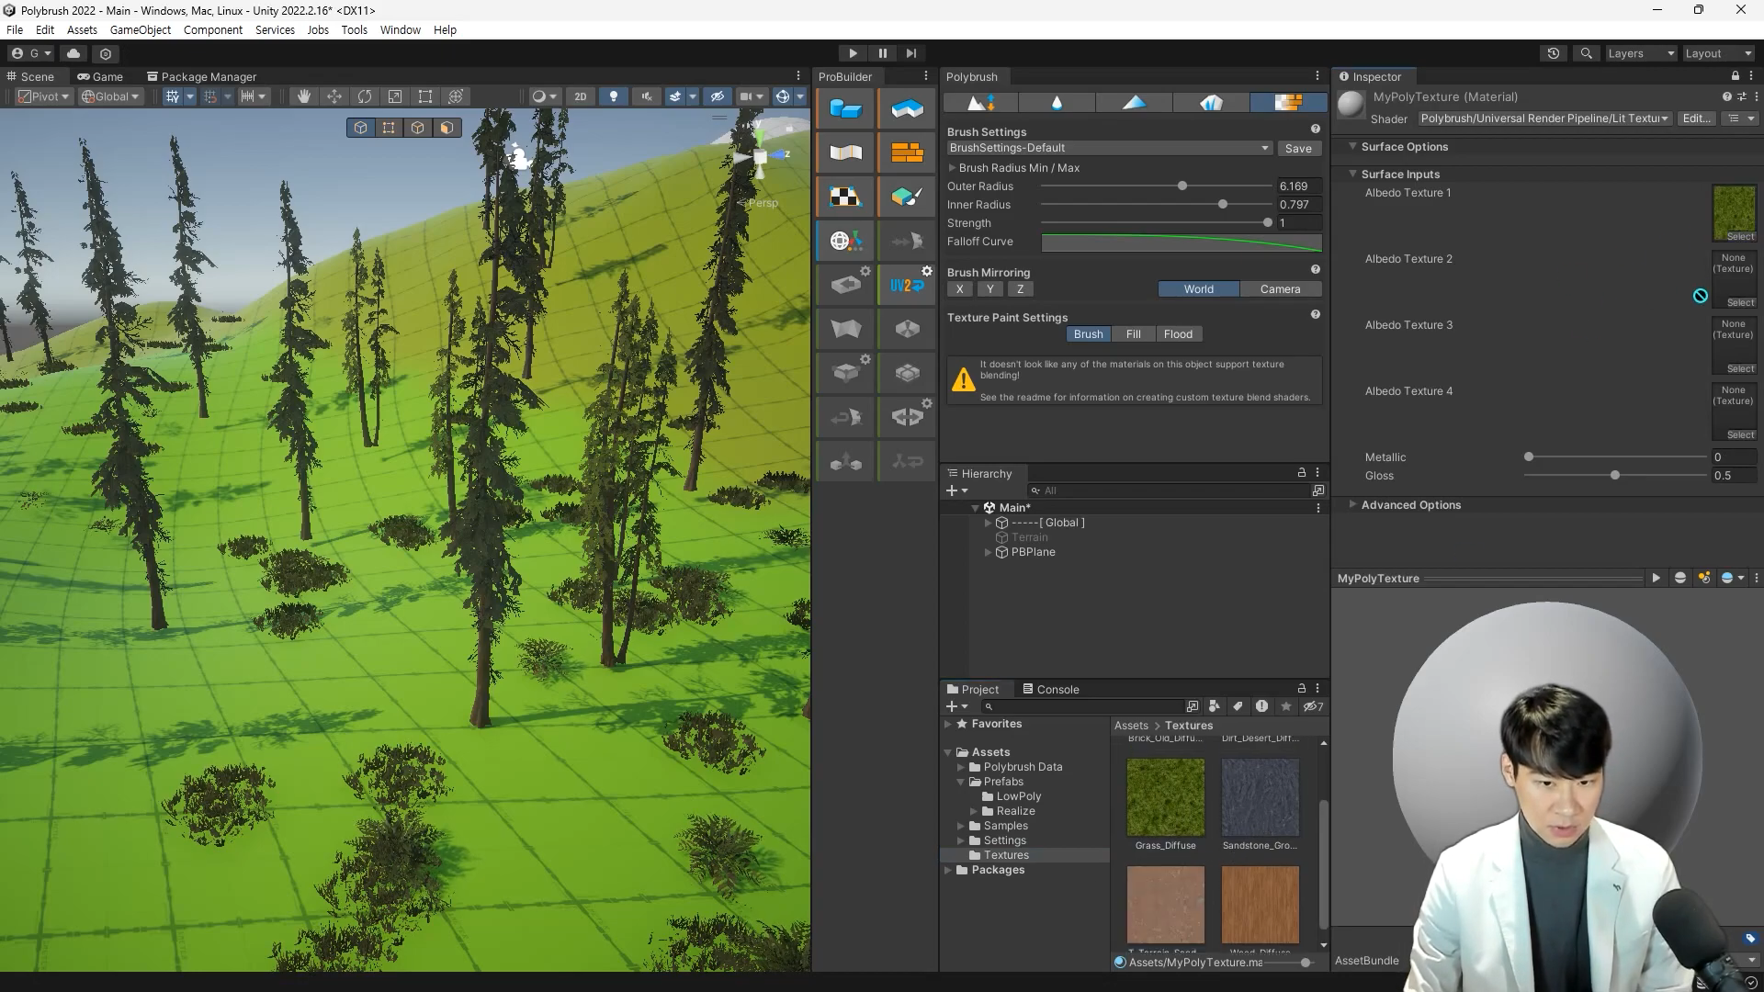Expand the PBPlane hierarchy item
This screenshot has width=1764, height=992.
(x=989, y=553)
